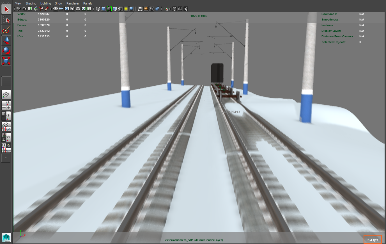
Task: Click the Isolate Select icon
Action: [x=166, y=9]
